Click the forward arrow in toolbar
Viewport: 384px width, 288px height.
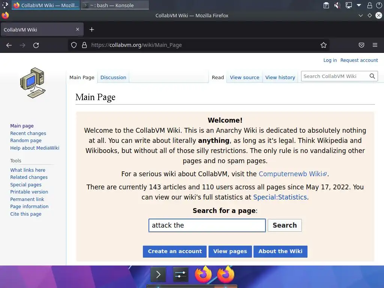(22, 45)
